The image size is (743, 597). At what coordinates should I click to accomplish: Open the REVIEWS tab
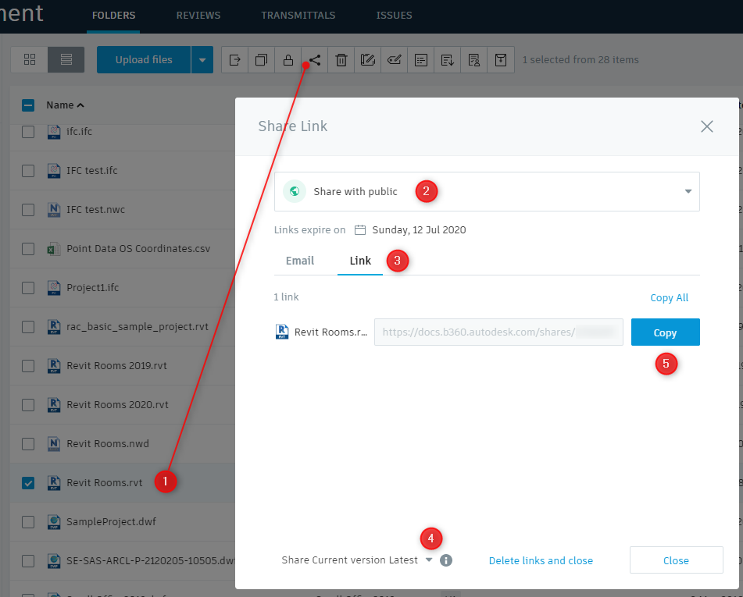(198, 16)
